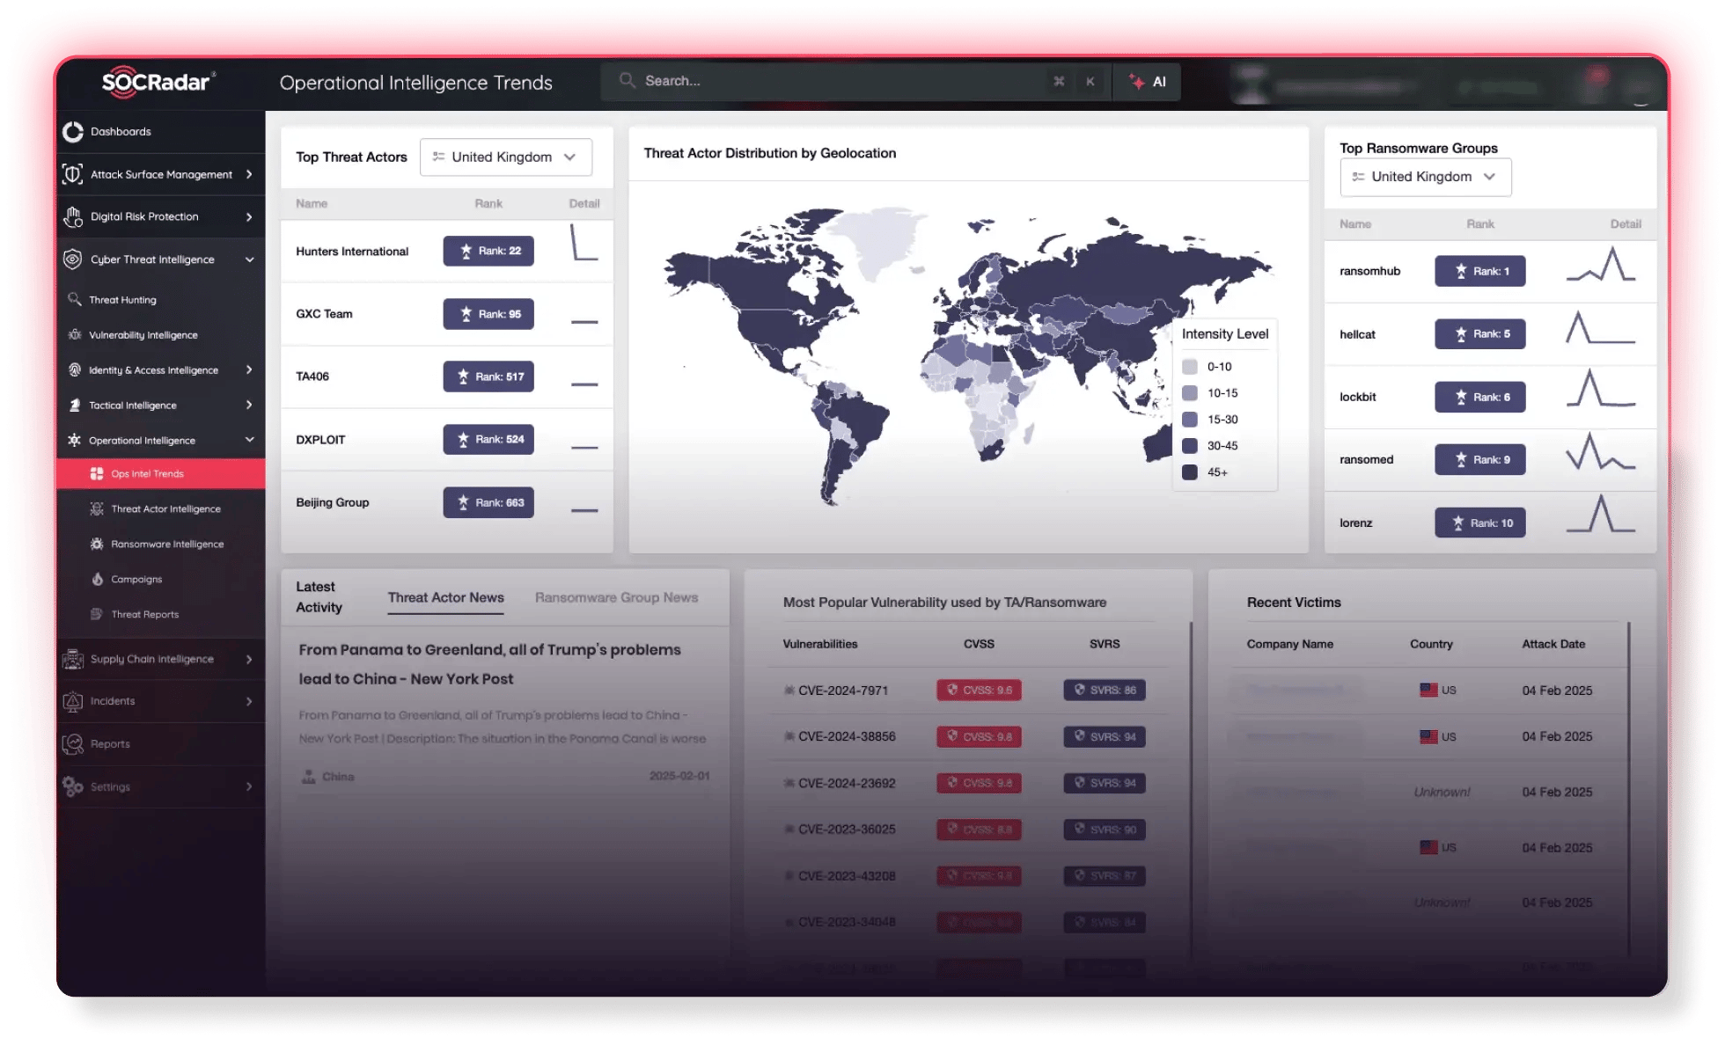Click the search magnifier icon
The image size is (1725, 1060).
(627, 80)
